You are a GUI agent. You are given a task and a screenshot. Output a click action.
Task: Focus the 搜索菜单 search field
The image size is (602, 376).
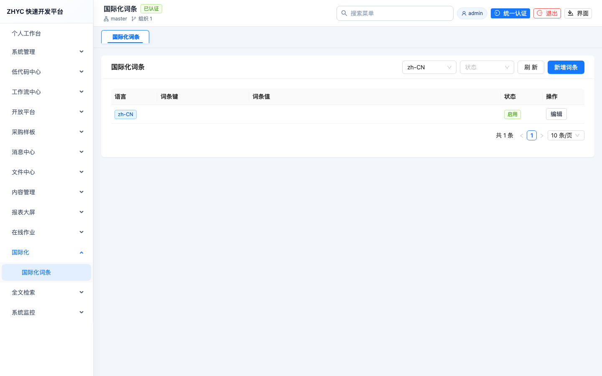395,13
